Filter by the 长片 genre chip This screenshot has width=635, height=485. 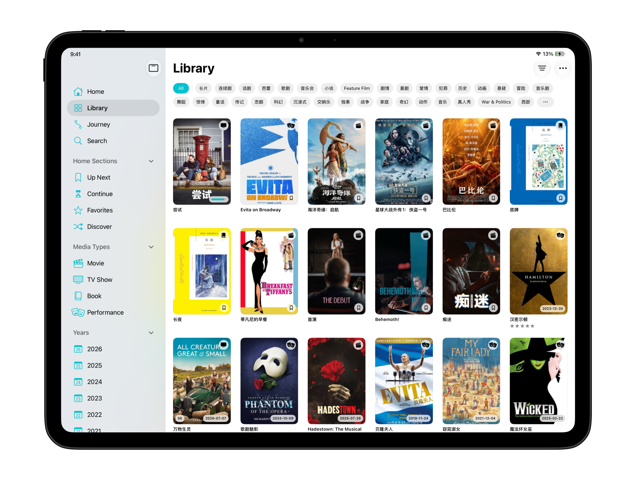(x=203, y=88)
